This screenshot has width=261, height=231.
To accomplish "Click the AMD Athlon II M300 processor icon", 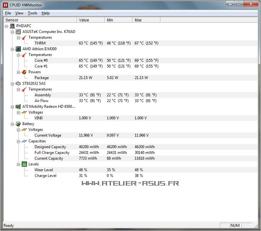I will click(x=18, y=49).
